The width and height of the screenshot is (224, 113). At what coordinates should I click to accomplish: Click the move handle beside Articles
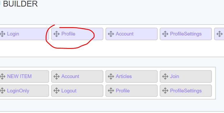click(111, 76)
